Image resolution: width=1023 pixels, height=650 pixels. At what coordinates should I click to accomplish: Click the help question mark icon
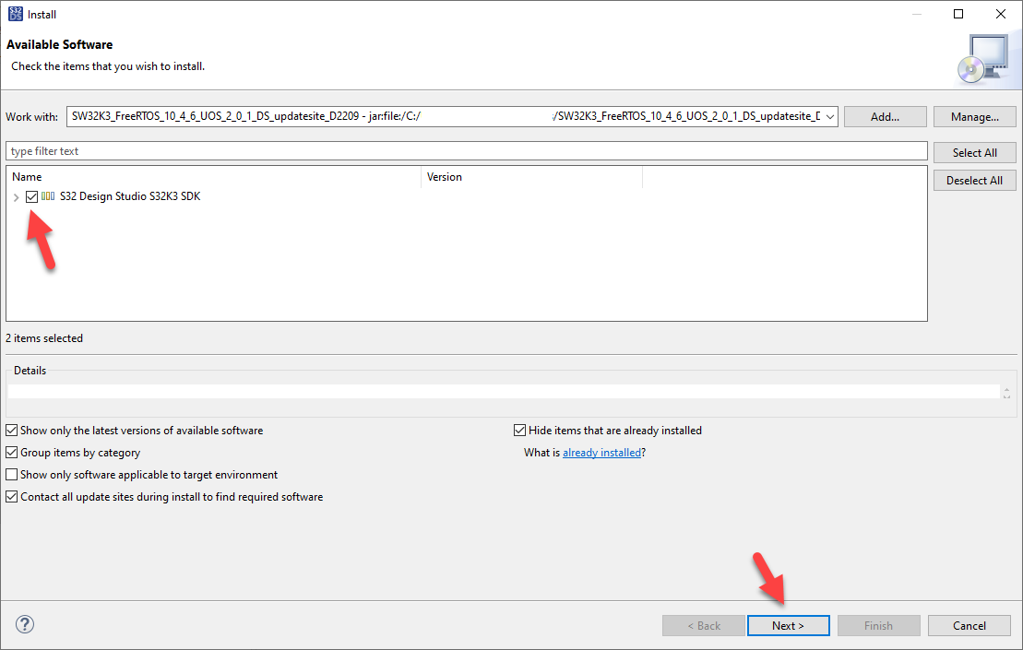pos(24,624)
